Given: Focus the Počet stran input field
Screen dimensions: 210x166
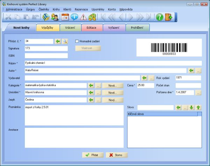Looking at the screenshot, I should coord(188,85).
